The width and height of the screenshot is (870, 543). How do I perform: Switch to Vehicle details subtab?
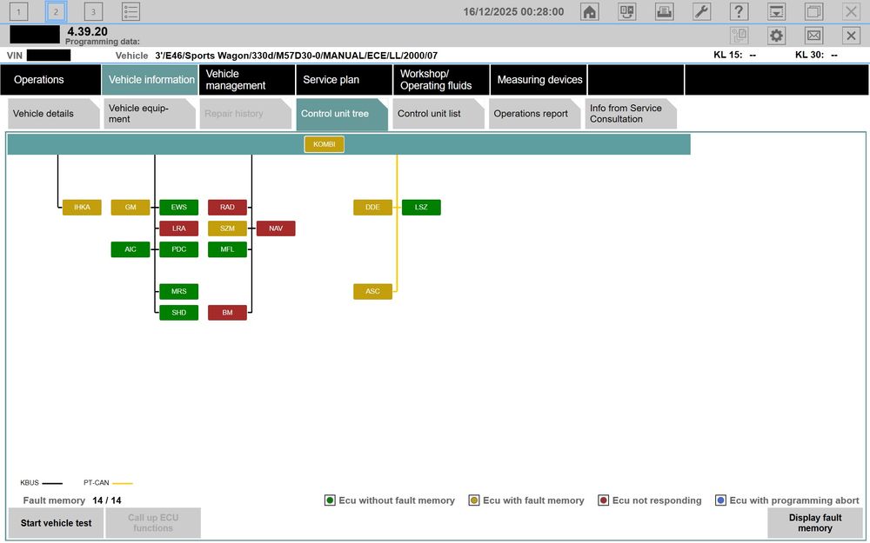[x=53, y=114]
